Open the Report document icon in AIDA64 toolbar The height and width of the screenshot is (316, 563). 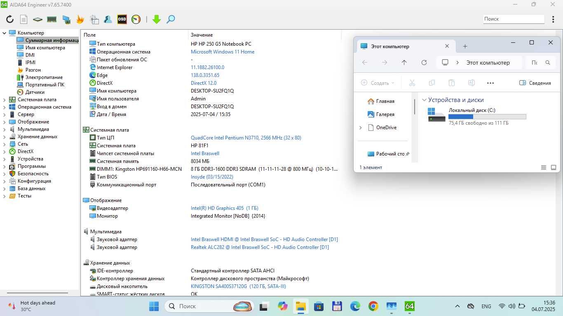[x=24, y=19]
